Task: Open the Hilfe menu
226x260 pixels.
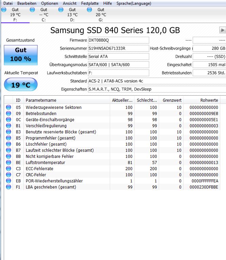Action: point(107,3)
